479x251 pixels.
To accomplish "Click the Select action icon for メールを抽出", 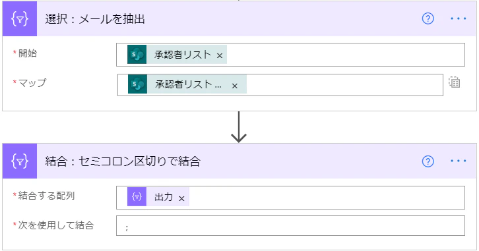I will tap(20, 19).
